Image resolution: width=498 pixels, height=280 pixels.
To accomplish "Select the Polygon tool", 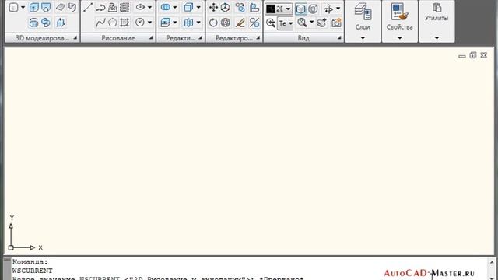I will (112, 23).
